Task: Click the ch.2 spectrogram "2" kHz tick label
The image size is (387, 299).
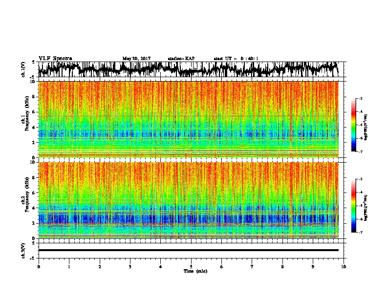Action: [34, 223]
